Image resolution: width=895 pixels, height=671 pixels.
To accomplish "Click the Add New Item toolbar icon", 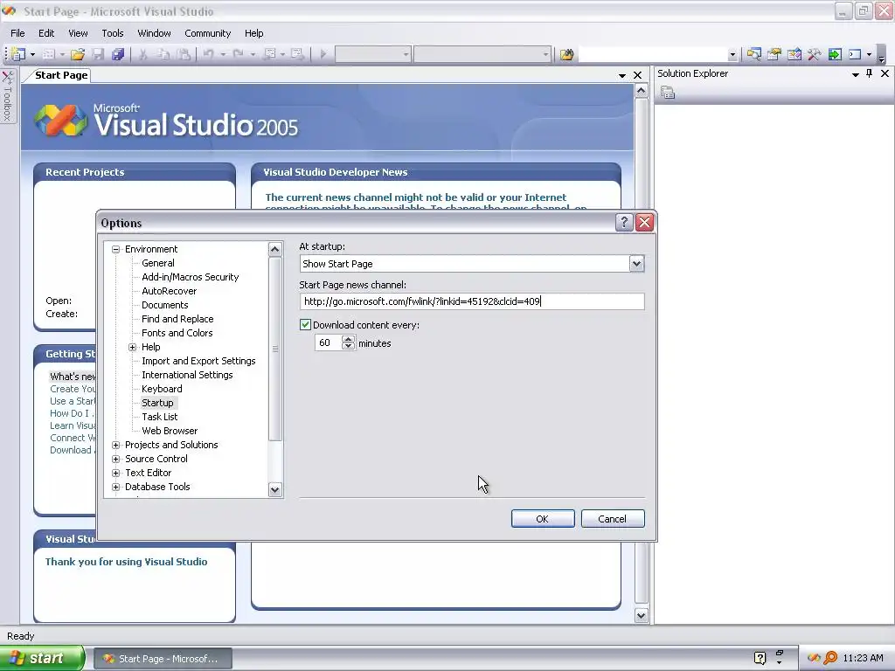I will pyautogui.click(x=49, y=54).
